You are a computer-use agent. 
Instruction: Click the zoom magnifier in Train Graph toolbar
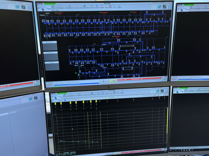(x=71, y=100)
